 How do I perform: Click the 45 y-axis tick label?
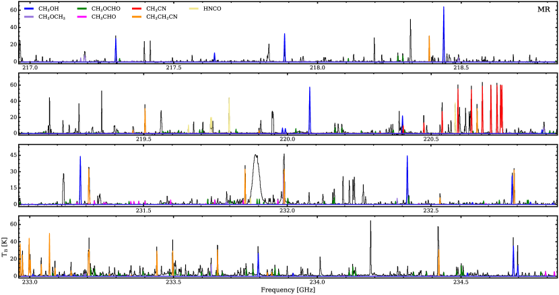13,155
